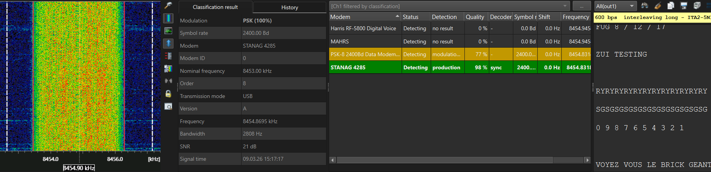Image resolution: width=711 pixels, height=172 pixels.
Task: Switch to the History tab
Action: [290, 7]
